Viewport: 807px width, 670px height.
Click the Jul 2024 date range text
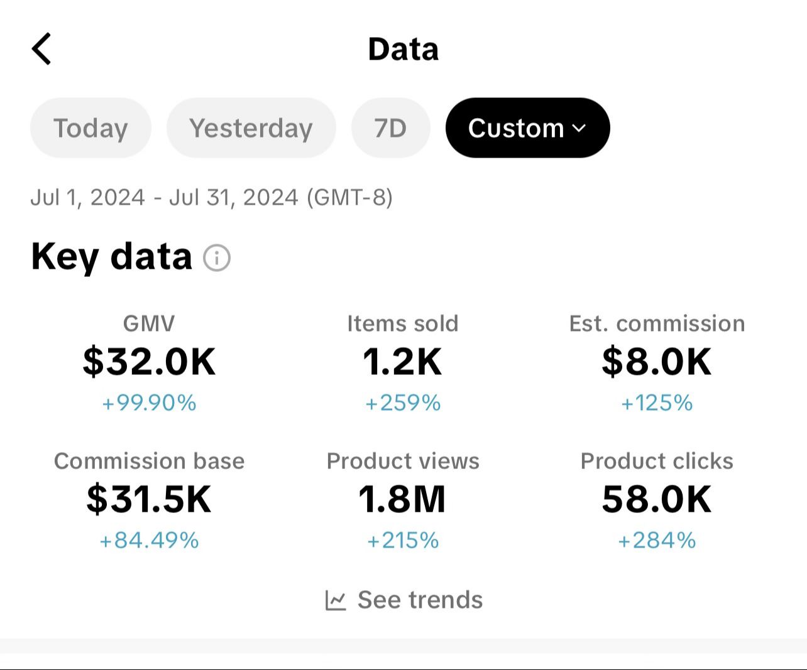pyautogui.click(x=211, y=197)
